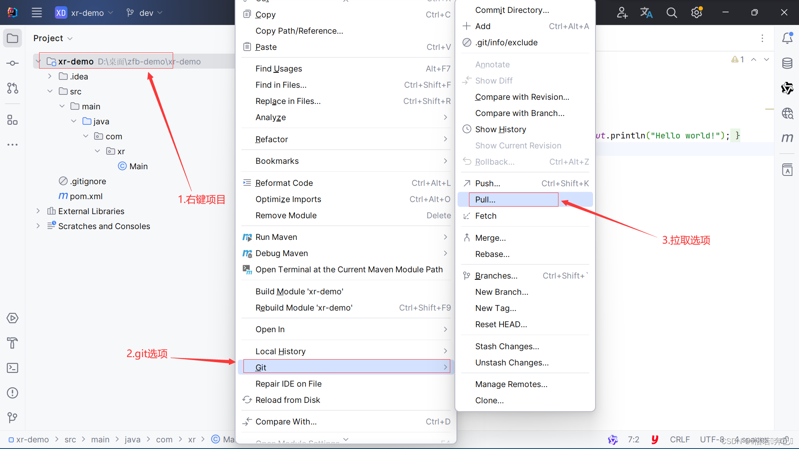Viewport: 799px width, 449px height.
Task: Open the Pull Requests tool window icon
Action: point(12,88)
